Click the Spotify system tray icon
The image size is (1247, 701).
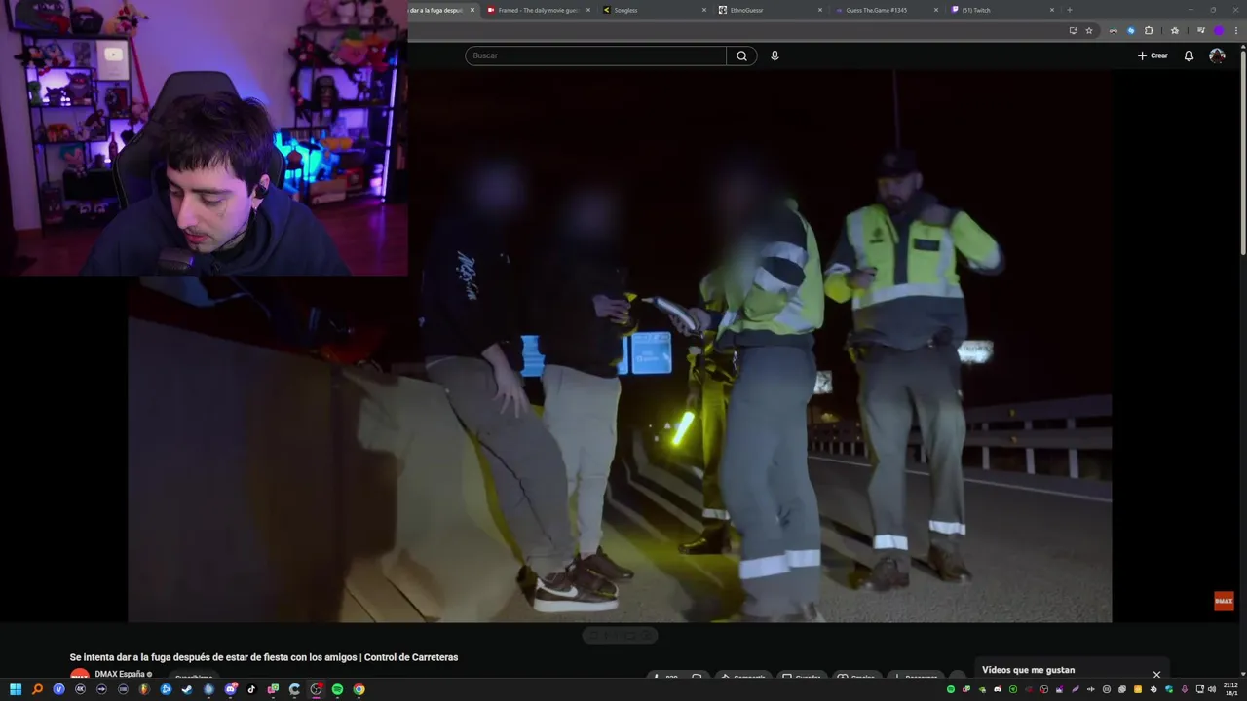click(x=951, y=689)
